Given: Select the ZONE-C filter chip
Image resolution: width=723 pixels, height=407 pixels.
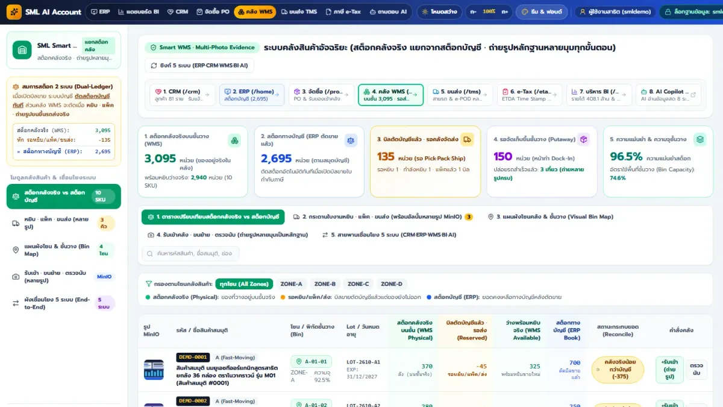Looking at the screenshot, I should [x=358, y=284].
